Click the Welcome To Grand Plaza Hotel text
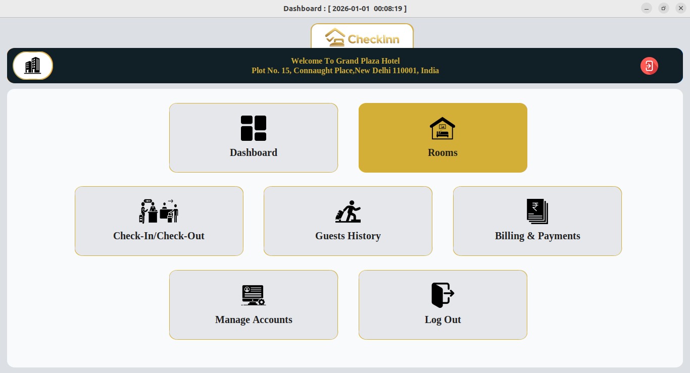The height and width of the screenshot is (373, 690). (x=345, y=61)
